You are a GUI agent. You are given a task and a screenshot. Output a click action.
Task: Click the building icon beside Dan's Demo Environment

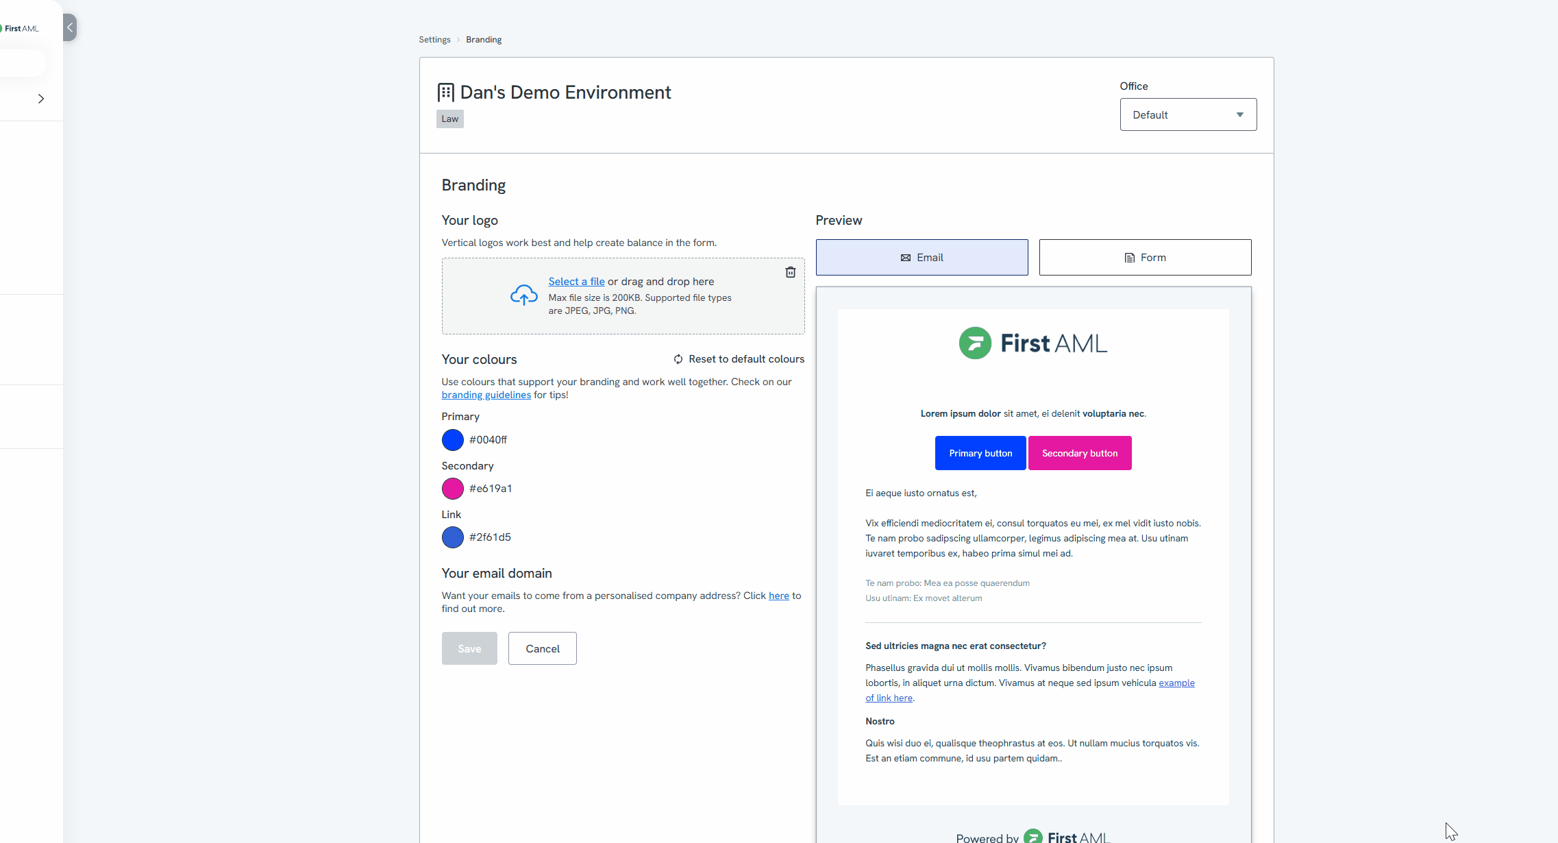click(445, 93)
